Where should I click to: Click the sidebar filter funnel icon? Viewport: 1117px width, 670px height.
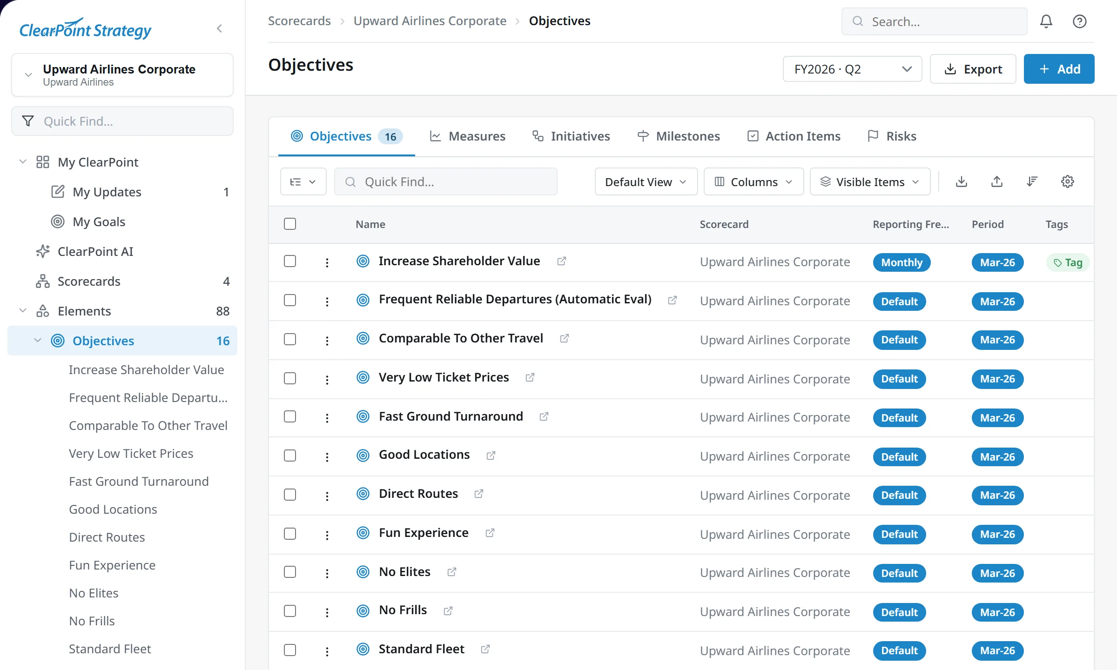click(28, 121)
